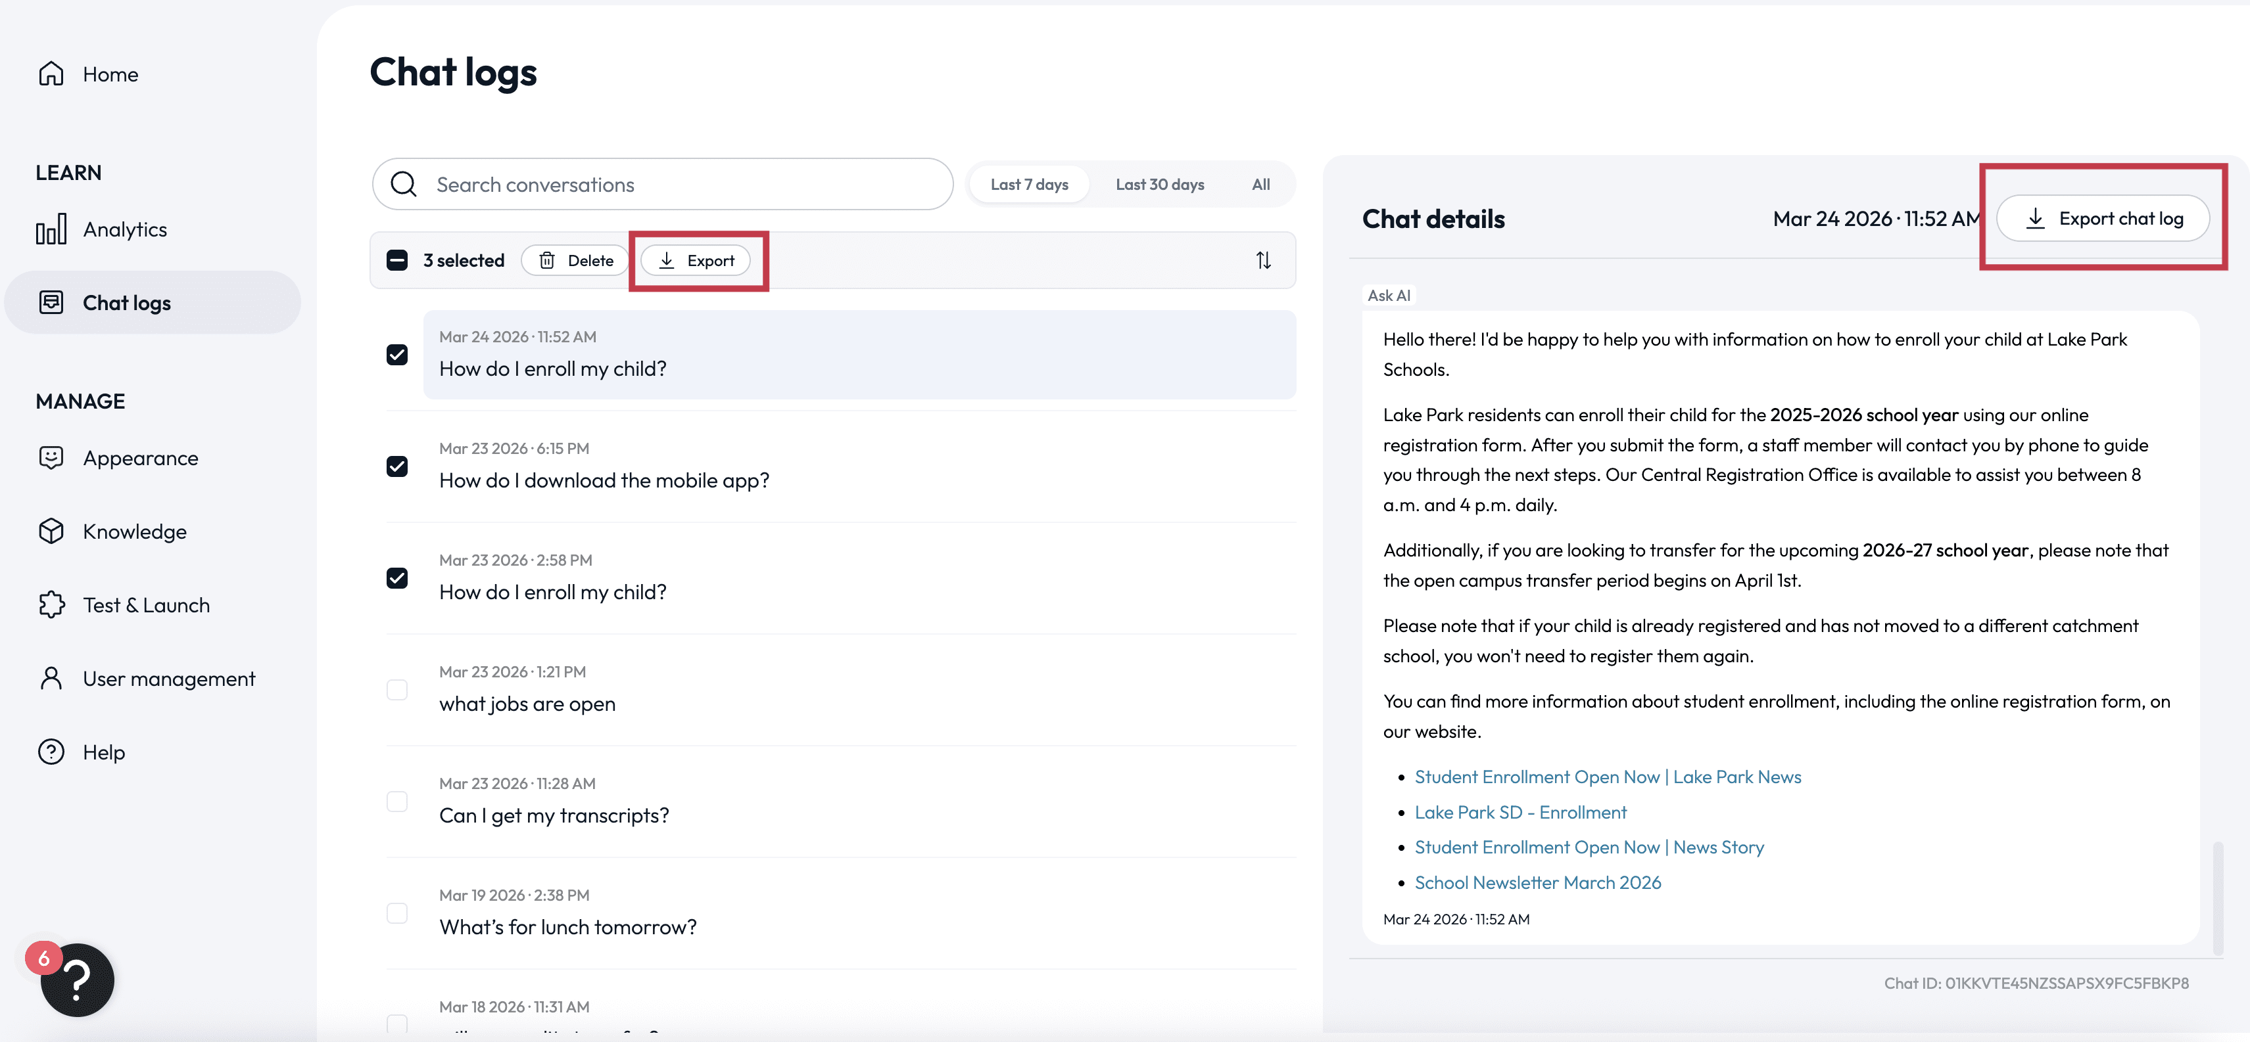
Task: Check the 'Can I get my transcripts?' conversation
Action: [397, 801]
